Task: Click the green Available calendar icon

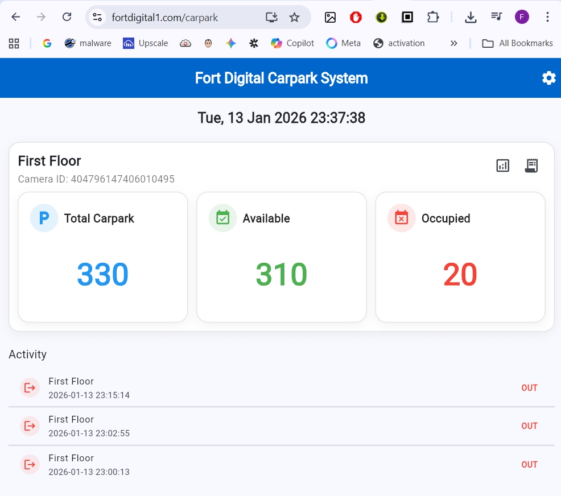Action: (222, 218)
